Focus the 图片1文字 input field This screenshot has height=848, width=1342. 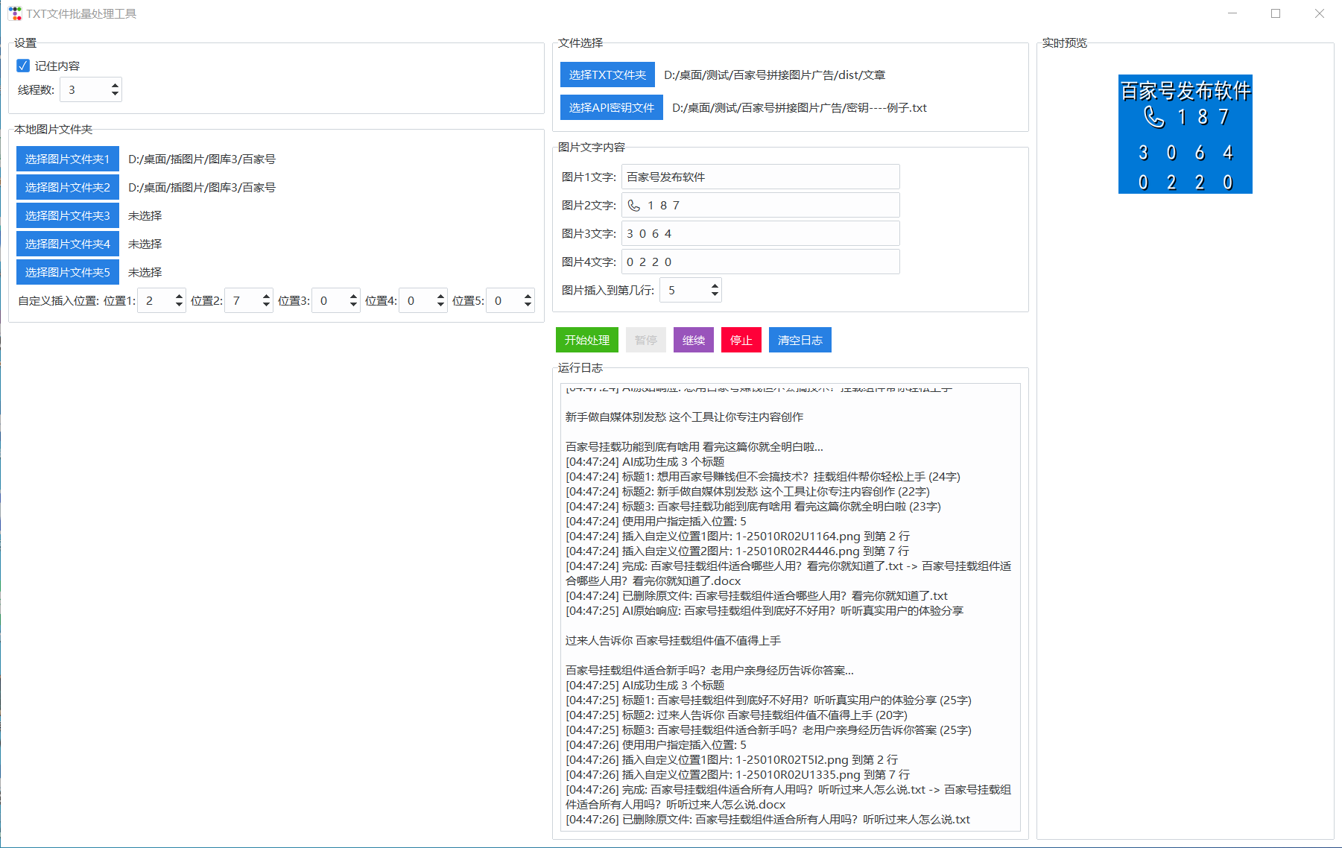coord(760,177)
